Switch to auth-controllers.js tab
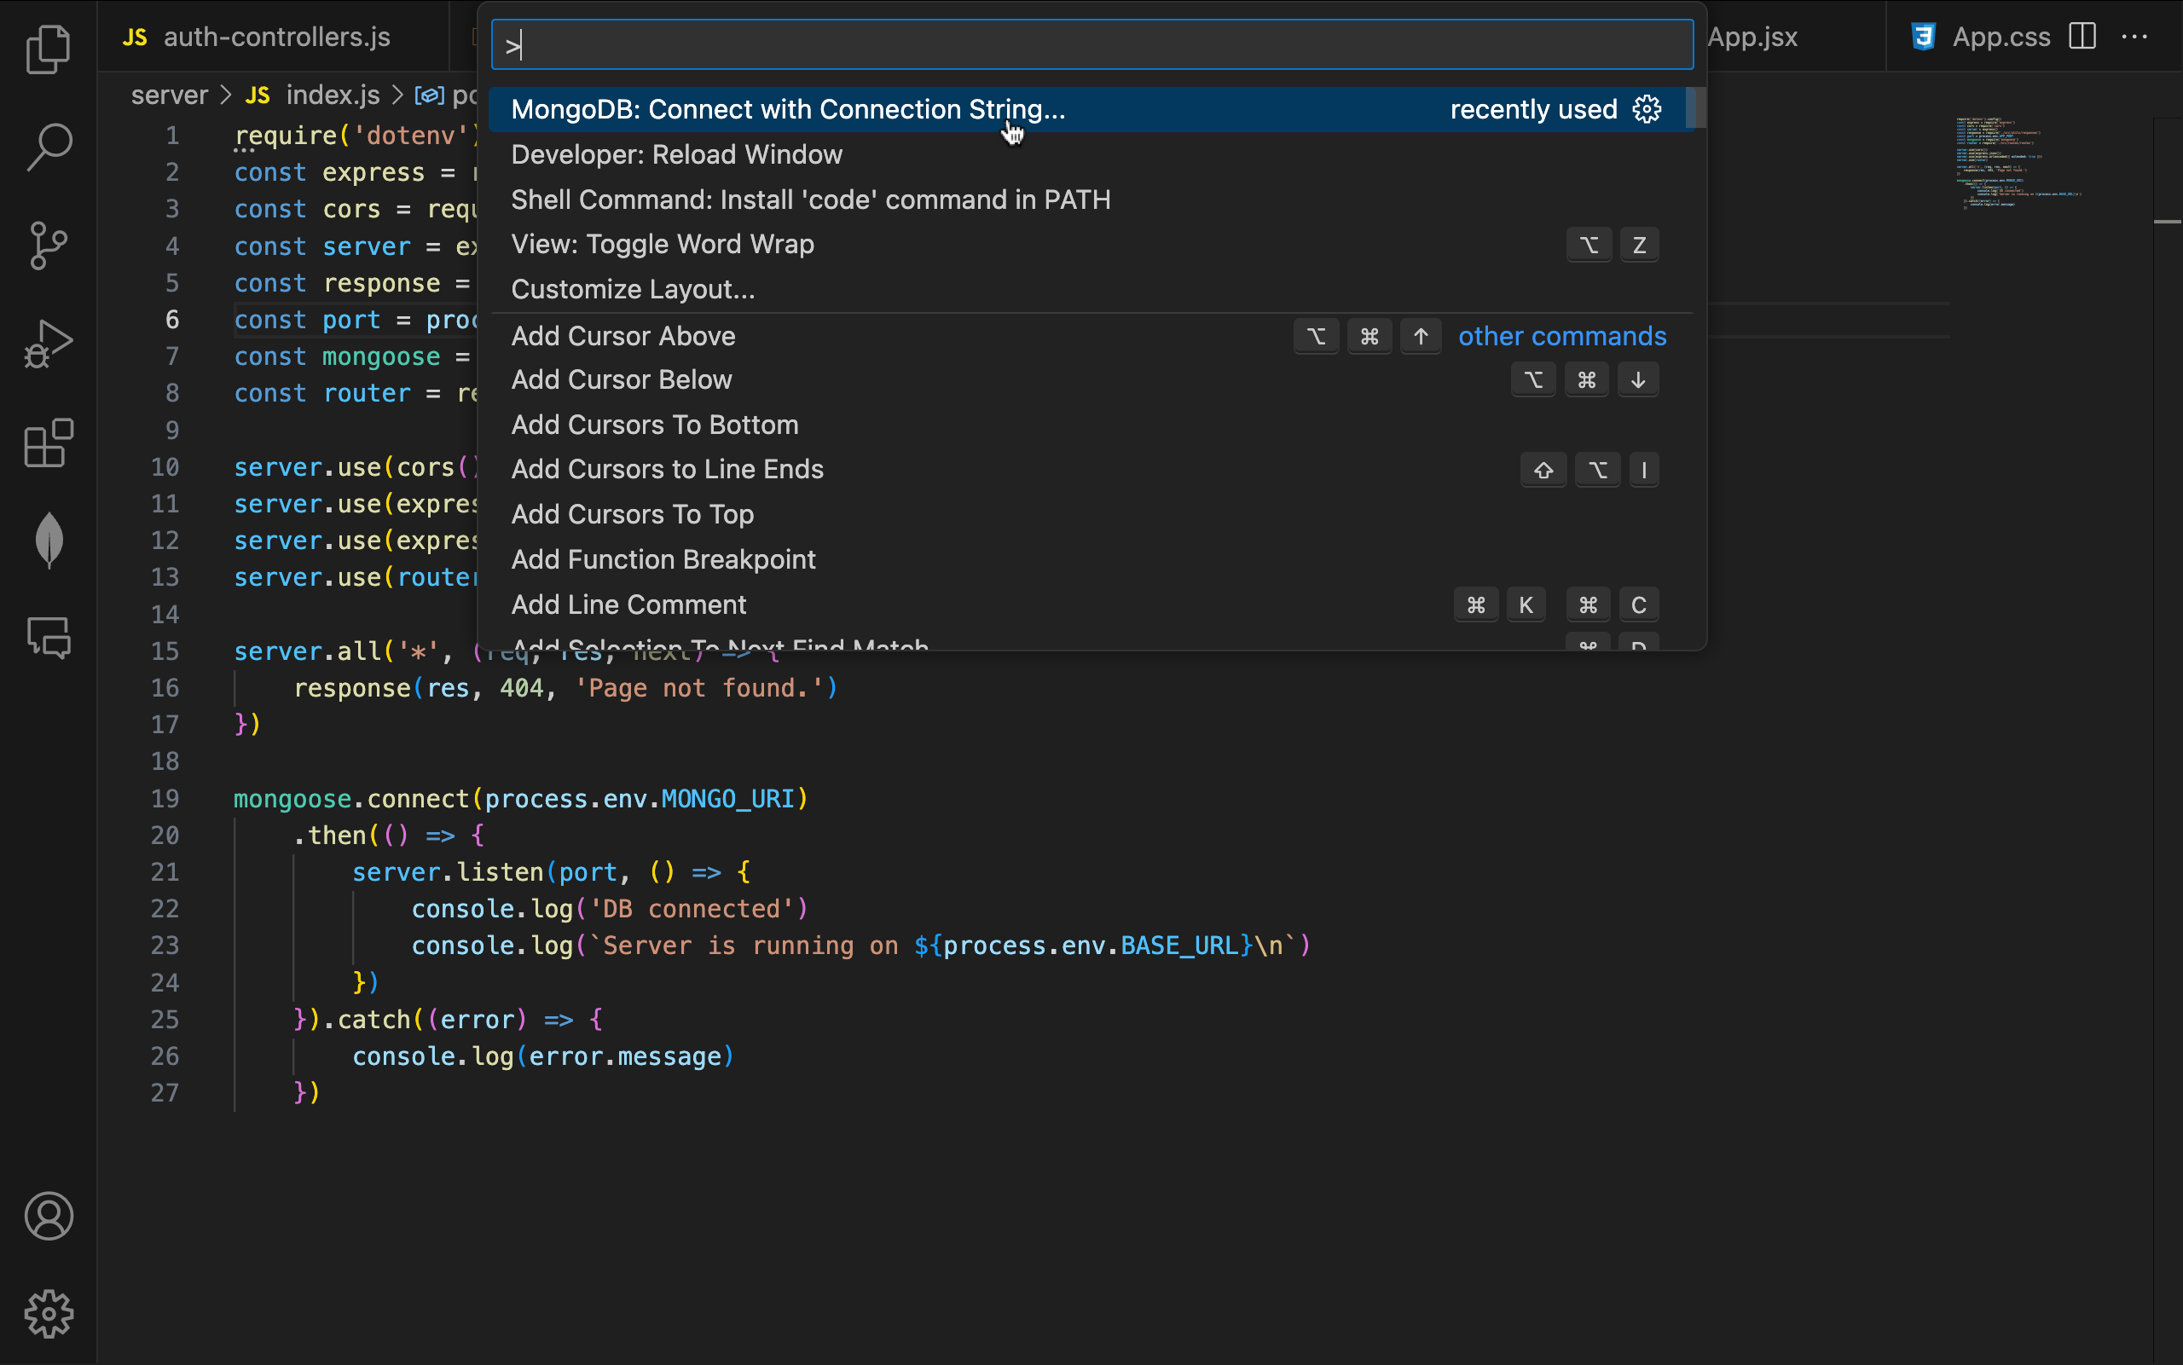Image resolution: width=2183 pixels, height=1365 pixels. (x=275, y=37)
